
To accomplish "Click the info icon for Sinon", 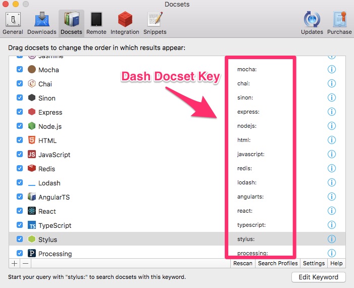I will [x=331, y=98].
